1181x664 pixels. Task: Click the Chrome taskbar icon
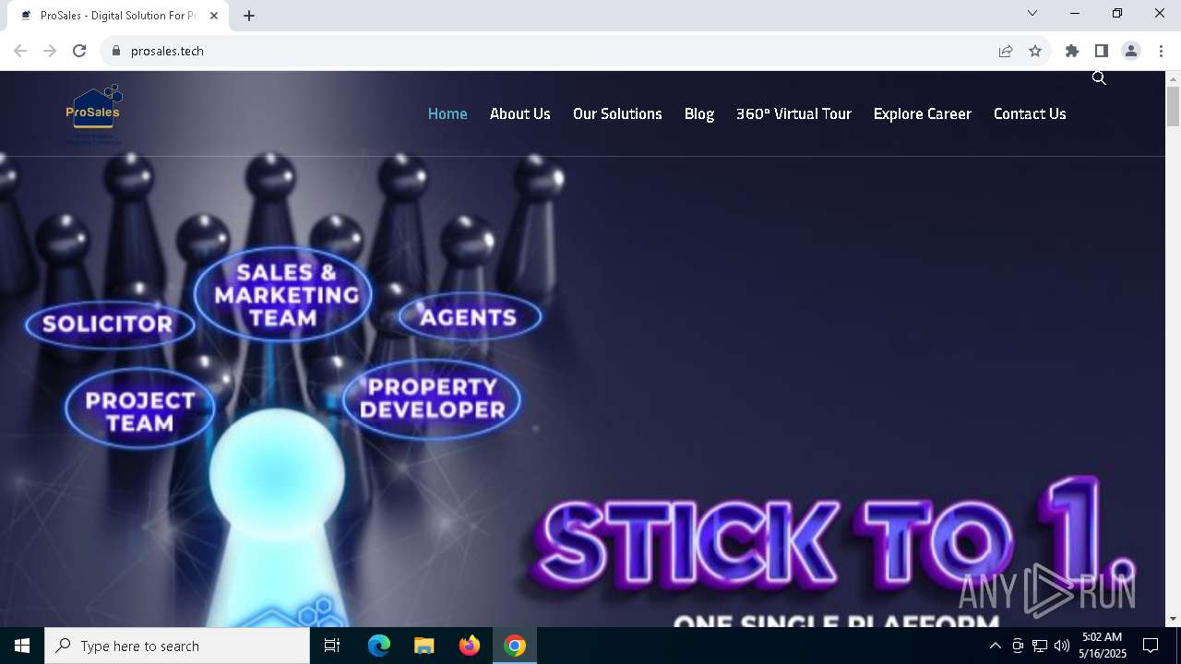tap(515, 646)
